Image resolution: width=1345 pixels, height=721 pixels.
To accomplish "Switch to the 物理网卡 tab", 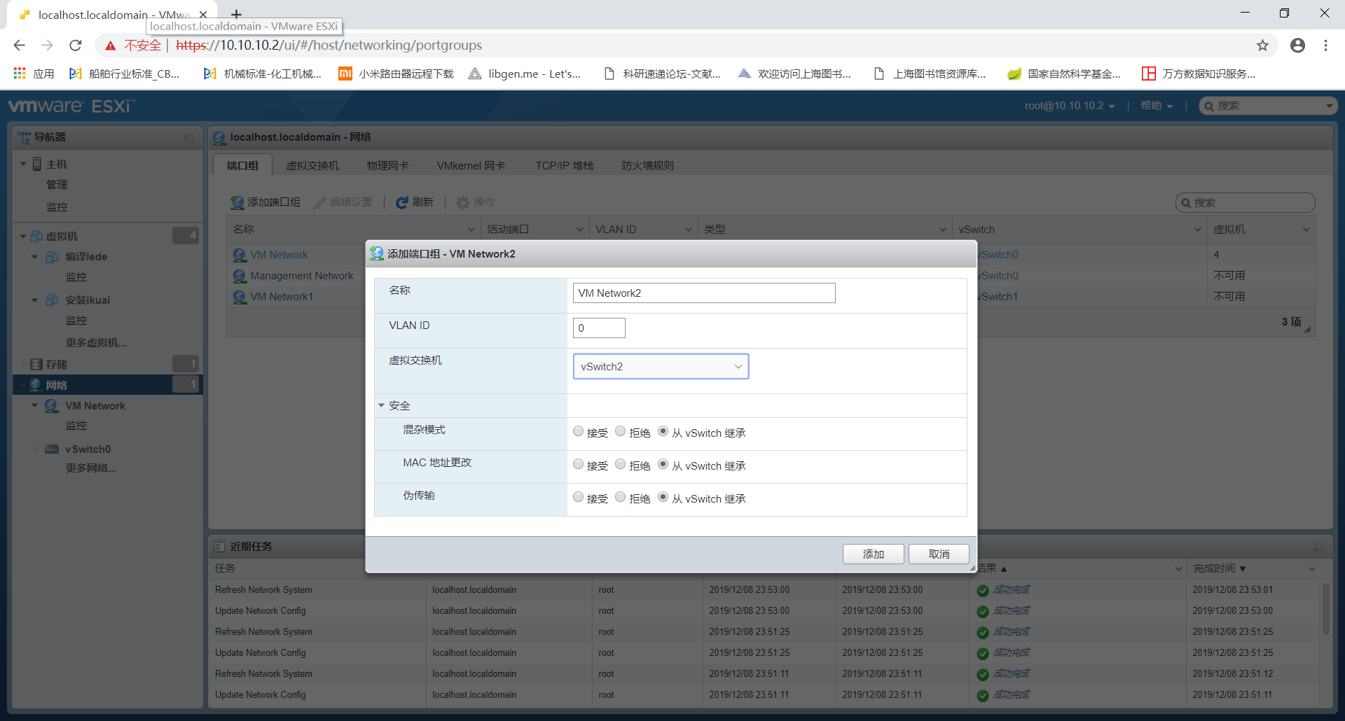I will click(x=387, y=166).
